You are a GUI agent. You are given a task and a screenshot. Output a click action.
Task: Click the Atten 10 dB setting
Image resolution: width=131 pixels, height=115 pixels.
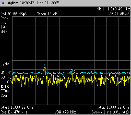click(47, 14)
